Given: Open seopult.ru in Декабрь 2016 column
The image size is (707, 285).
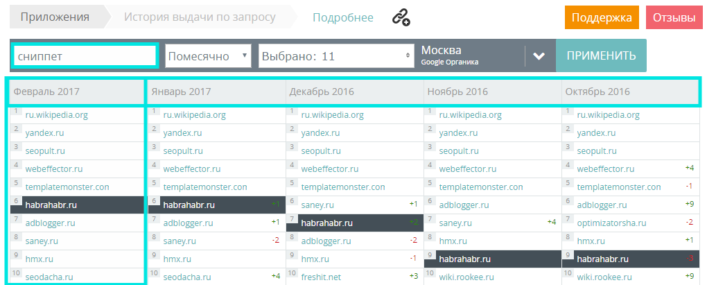Looking at the screenshot, I should [x=321, y=151].
